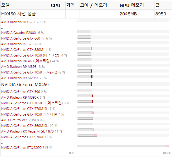Viewport: 173px width, 158px height.
Task: Click the 코어 / 메모리 column header
Action: (99, 5)
